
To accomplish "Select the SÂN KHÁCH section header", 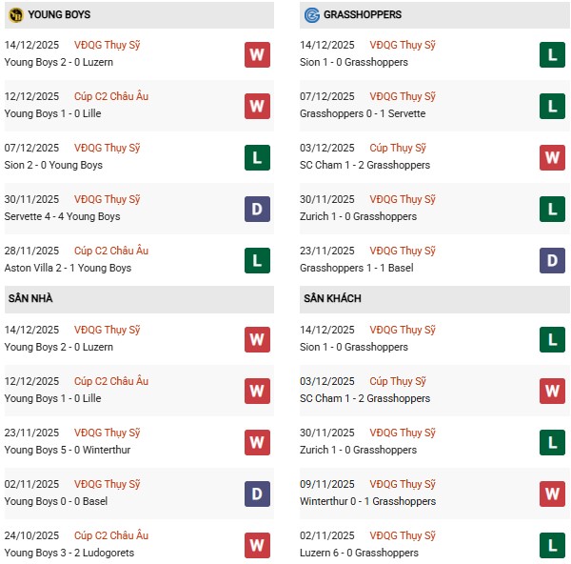I will pos(332,299).
